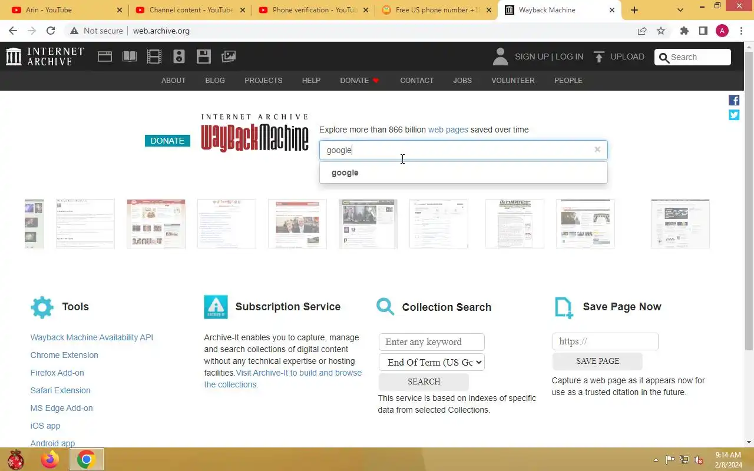Open the JOBS menu item
754x471 pixels.
point(462,80)
